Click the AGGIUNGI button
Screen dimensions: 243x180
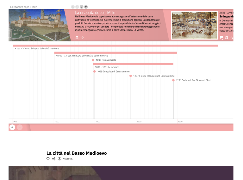click(68, 159)
